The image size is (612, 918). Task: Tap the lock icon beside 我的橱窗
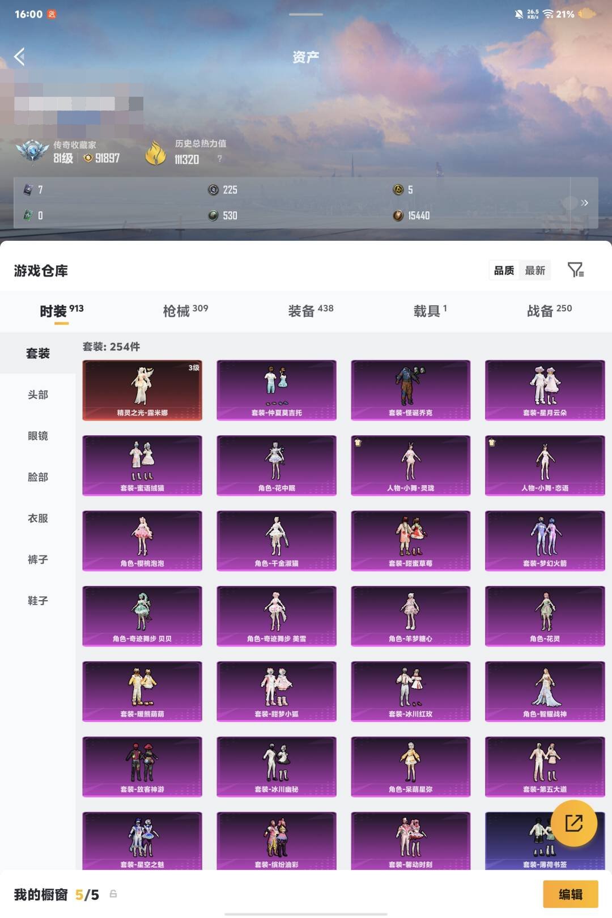point(113,894)
